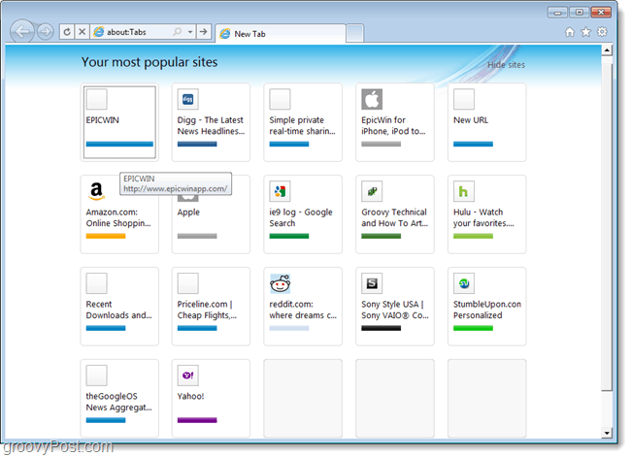631x457 pixels.
Task: Click blank favicon on New URL tile
Action: [464, 99]
